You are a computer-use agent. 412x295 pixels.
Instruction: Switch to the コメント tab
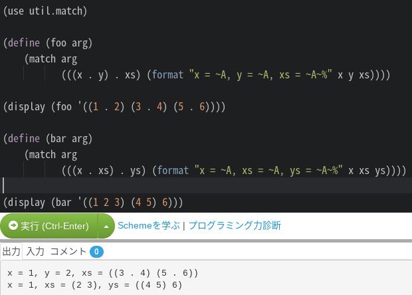click(68, 251)
